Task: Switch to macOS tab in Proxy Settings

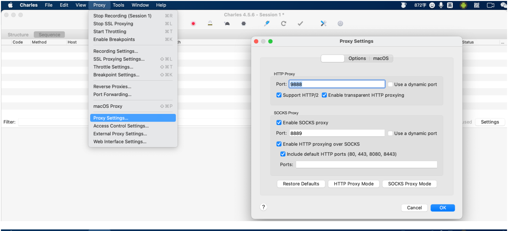Action: coord(381,58)
